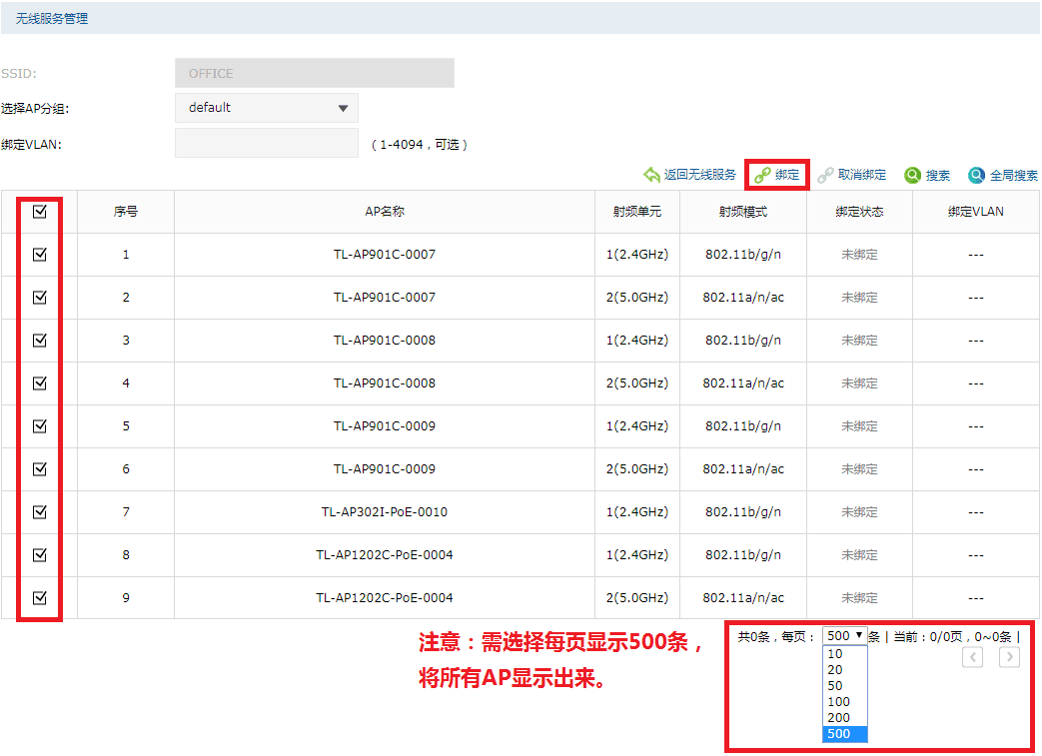Click the 搜索 magnifier icon
The width and height of the screenshot is (1042, 756).
pyautogui.click(x=912, y=174)
